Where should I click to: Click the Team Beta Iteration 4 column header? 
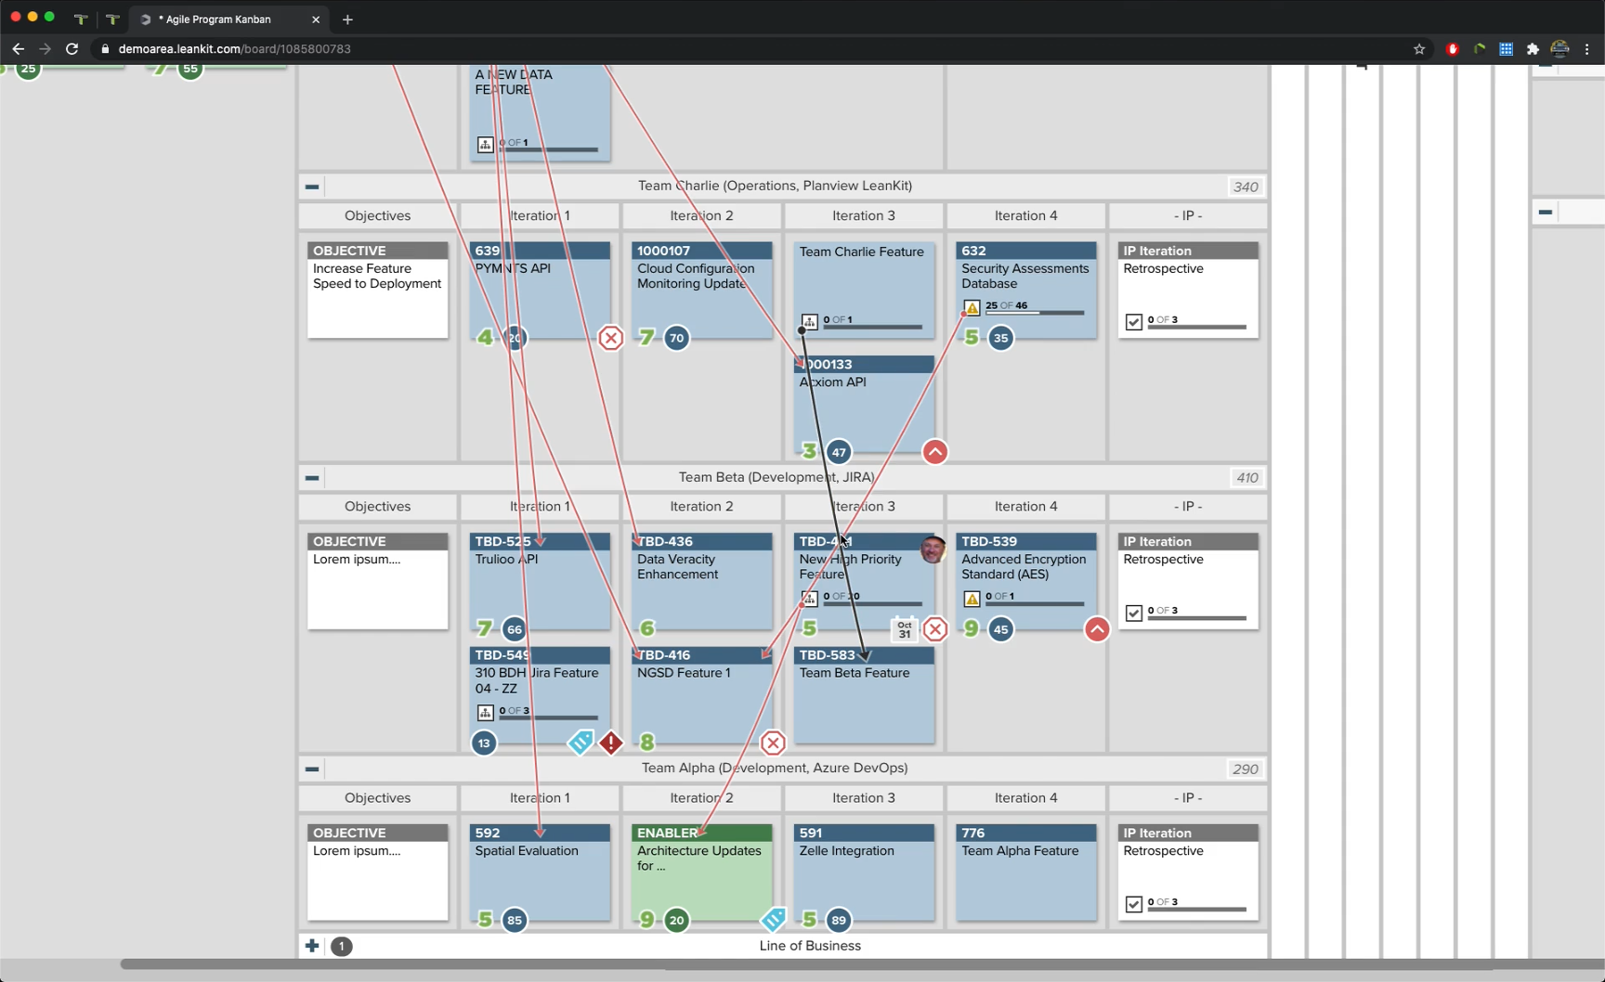(1025, 507)
